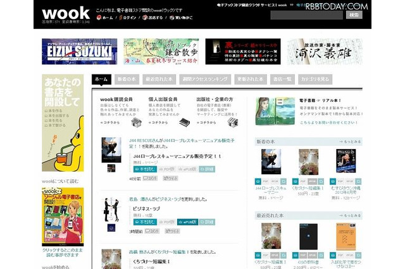This screenshot has width=405, height=269.
Task: Switch to the 週間アクセスランキング tab
Action: (x=205, y=80)
